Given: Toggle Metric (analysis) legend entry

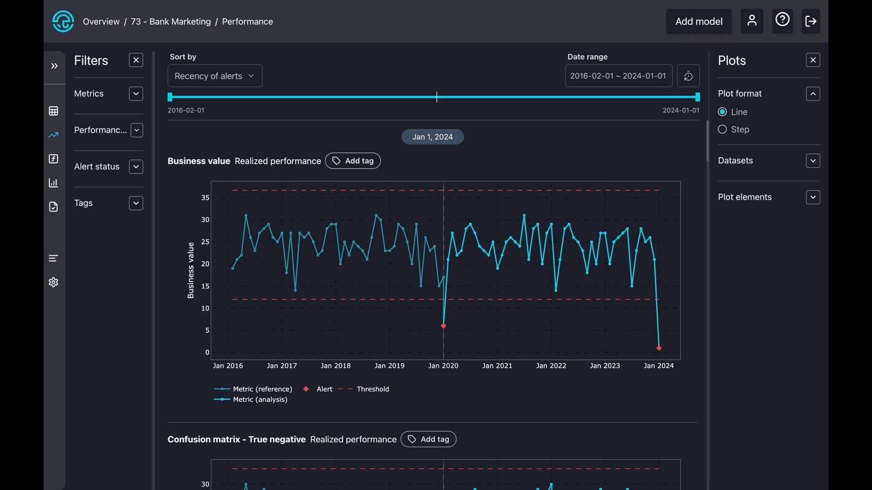Looking at the screenshot, I should tap(260, 400).
